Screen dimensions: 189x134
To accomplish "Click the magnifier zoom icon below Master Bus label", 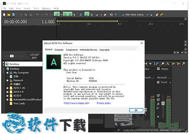I will tap(116, 124).
